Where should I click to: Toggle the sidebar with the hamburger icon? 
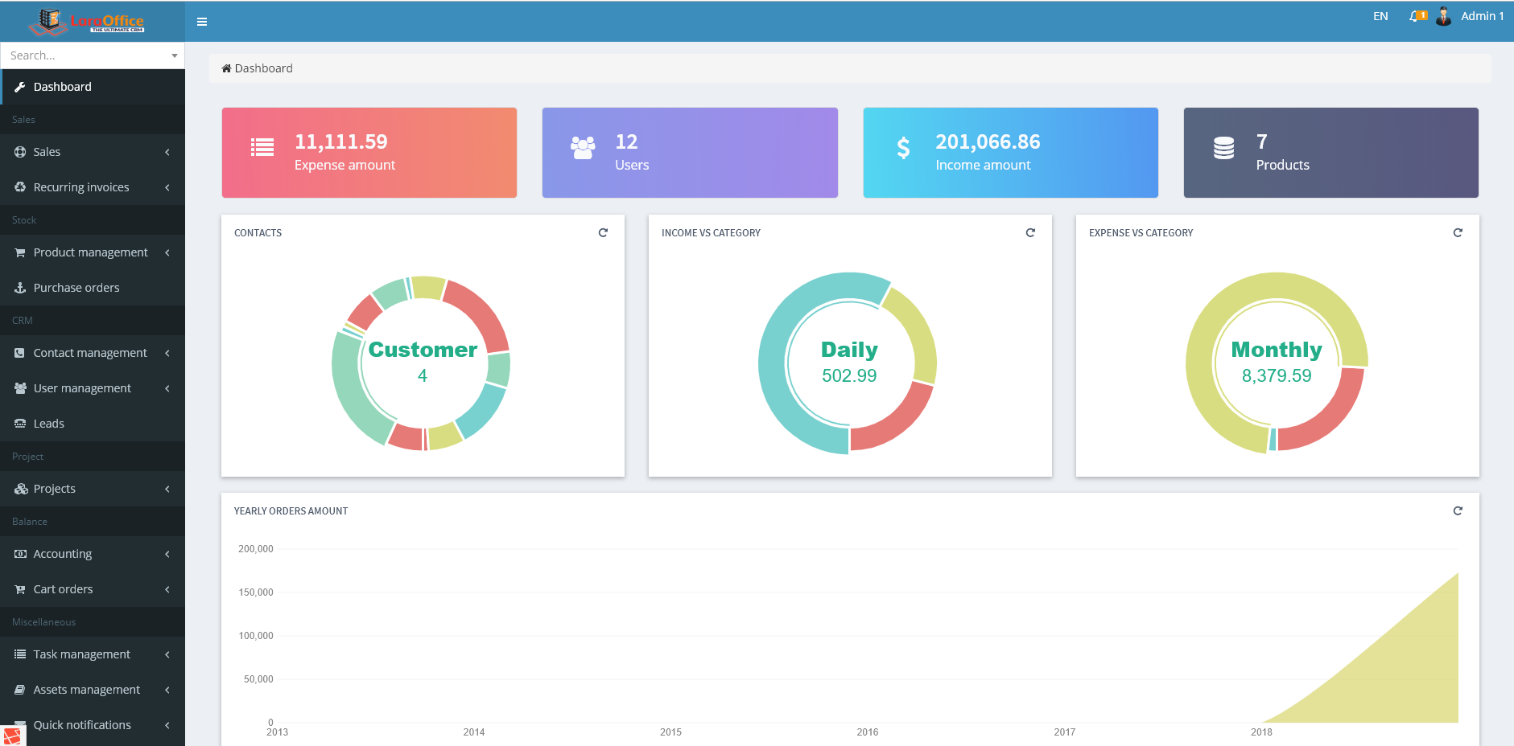[202, 22]
